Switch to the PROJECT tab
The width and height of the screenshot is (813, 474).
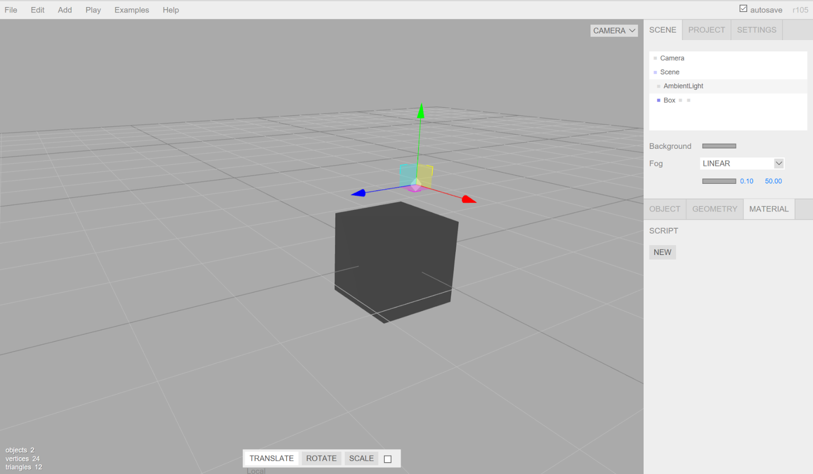click(706, 29)
